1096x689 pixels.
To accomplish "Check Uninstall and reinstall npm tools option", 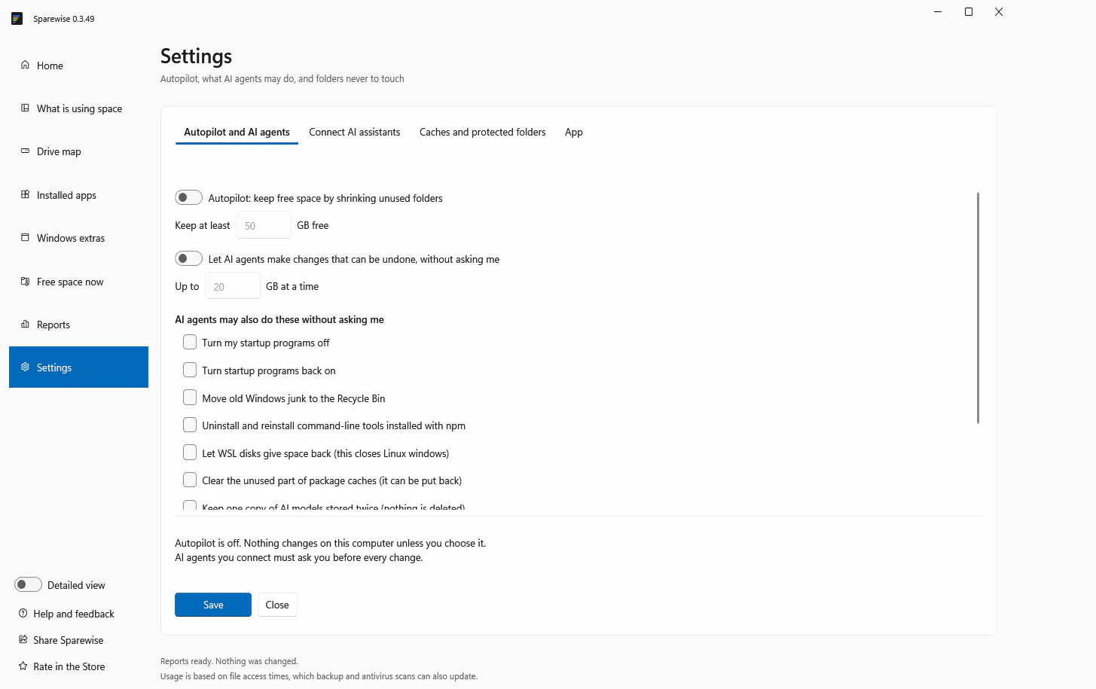I will (190, 425).
